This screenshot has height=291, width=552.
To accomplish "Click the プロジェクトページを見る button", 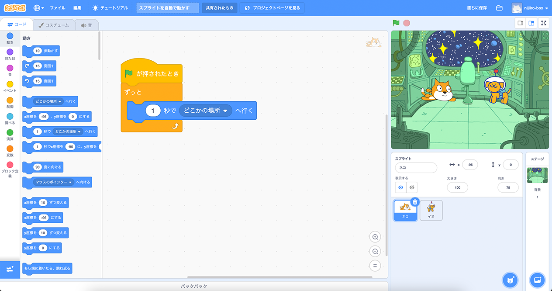I will pyautogui.click(x=273, y=8).
